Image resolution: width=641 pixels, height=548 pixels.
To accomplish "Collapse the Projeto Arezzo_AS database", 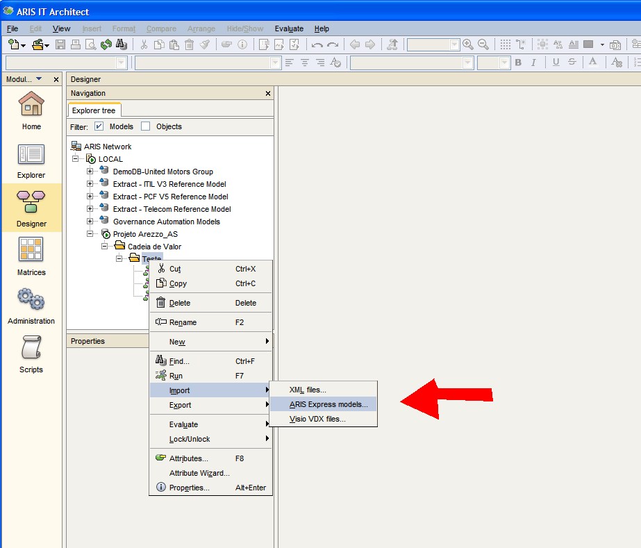I will (90, 234).
